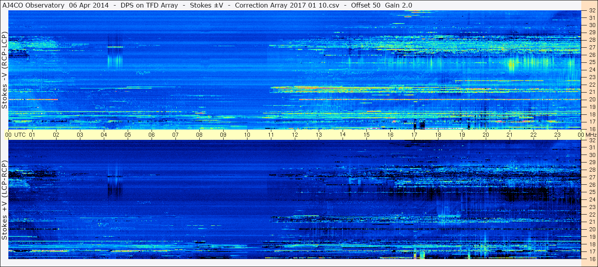Pick the 18 hour marker on time axis
Screen dimensions: 598x267
(438, 135)
